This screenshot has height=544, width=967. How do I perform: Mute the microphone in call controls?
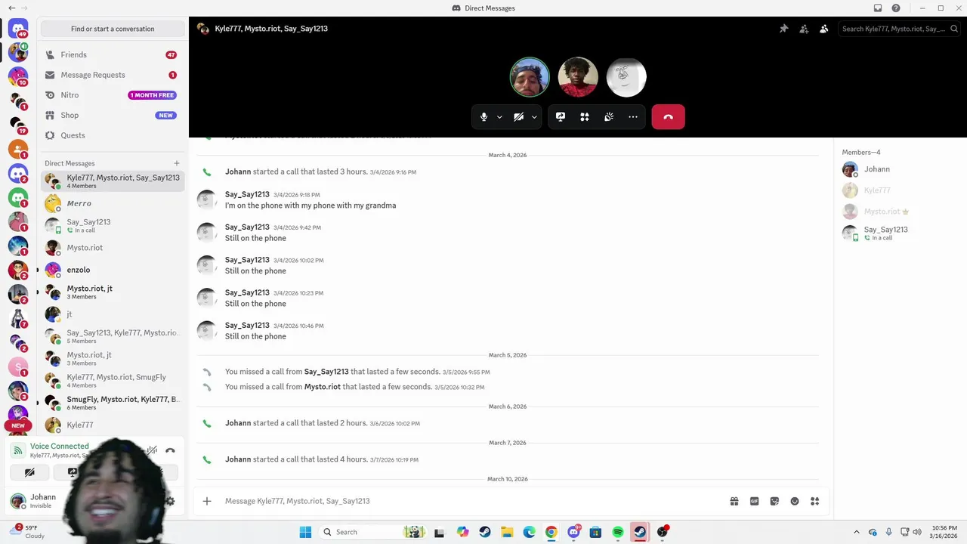(x=484, y=117)
